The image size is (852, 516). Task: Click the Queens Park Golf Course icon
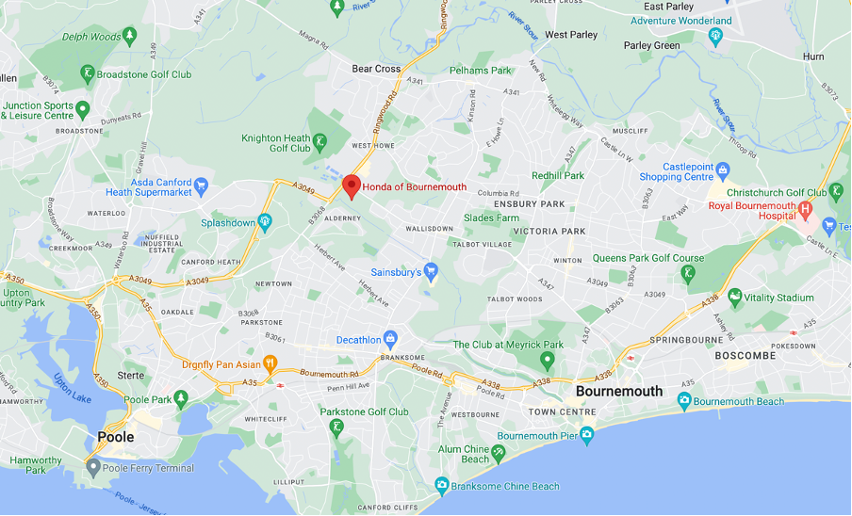[688, 274]
